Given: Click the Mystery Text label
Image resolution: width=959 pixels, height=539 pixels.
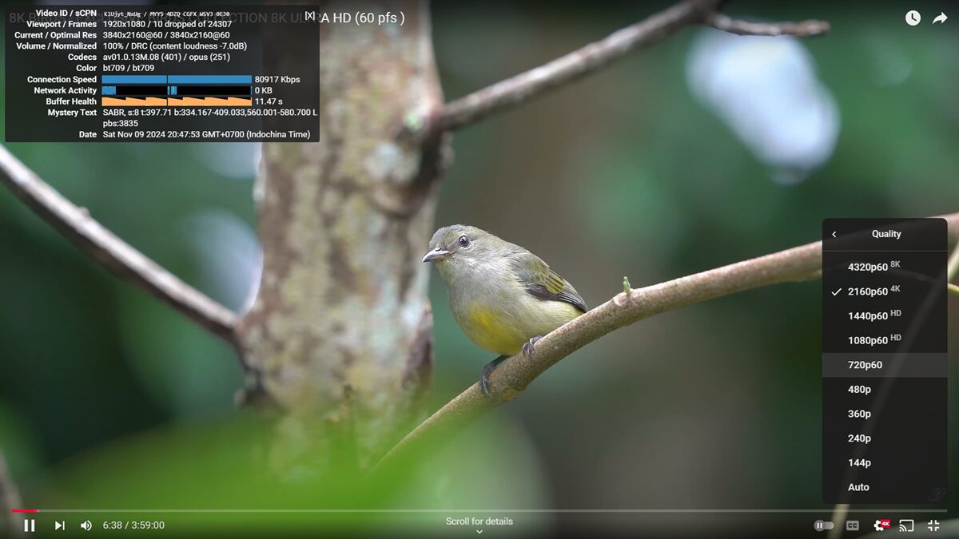Looking at the screenshot, I should 72,113.
